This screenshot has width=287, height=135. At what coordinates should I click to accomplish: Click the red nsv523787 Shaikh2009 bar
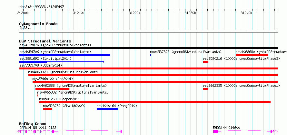tap(48, 109)
